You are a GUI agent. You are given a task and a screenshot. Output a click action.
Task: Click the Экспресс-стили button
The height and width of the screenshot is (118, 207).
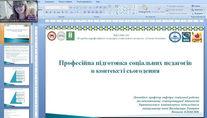pyautogui.click(x=158, y=9)
